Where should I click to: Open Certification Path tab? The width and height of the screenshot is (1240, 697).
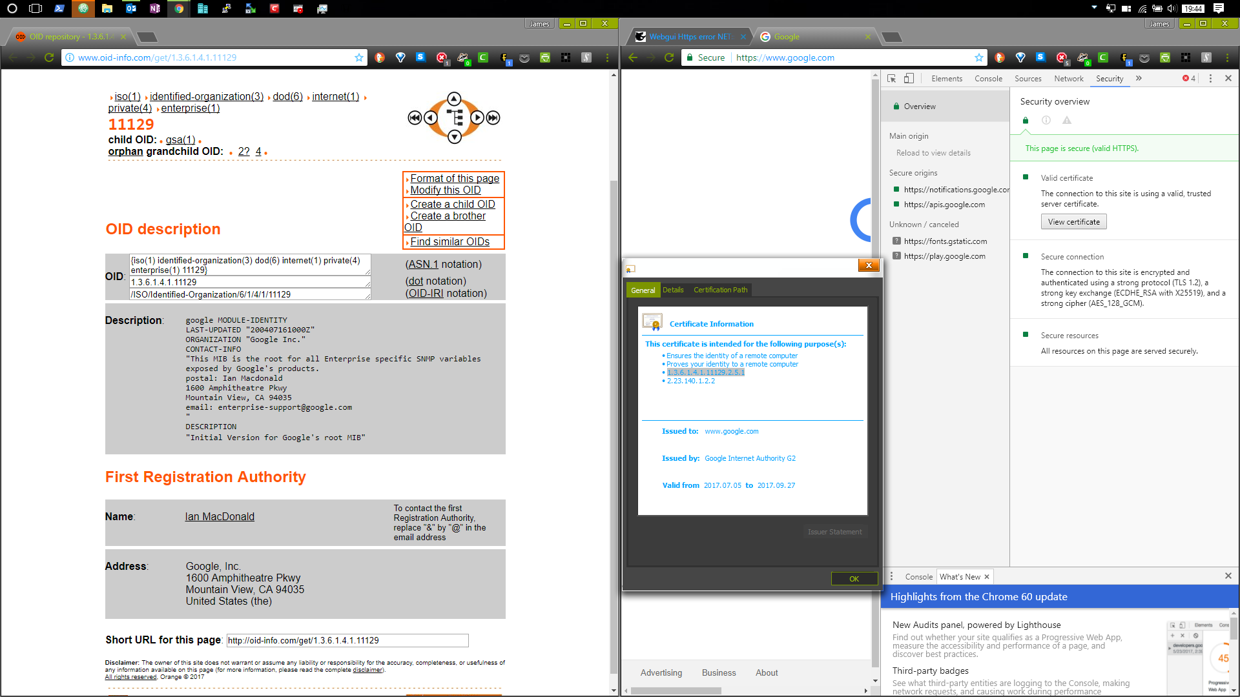(721, 290)
